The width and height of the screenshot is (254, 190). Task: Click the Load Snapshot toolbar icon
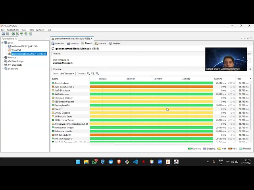click(3, 34)
